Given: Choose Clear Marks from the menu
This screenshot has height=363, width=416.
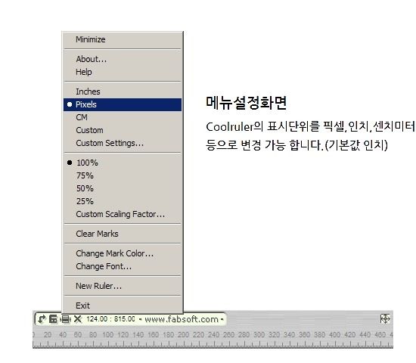Looking at the screenshot, I should point(123,234).
